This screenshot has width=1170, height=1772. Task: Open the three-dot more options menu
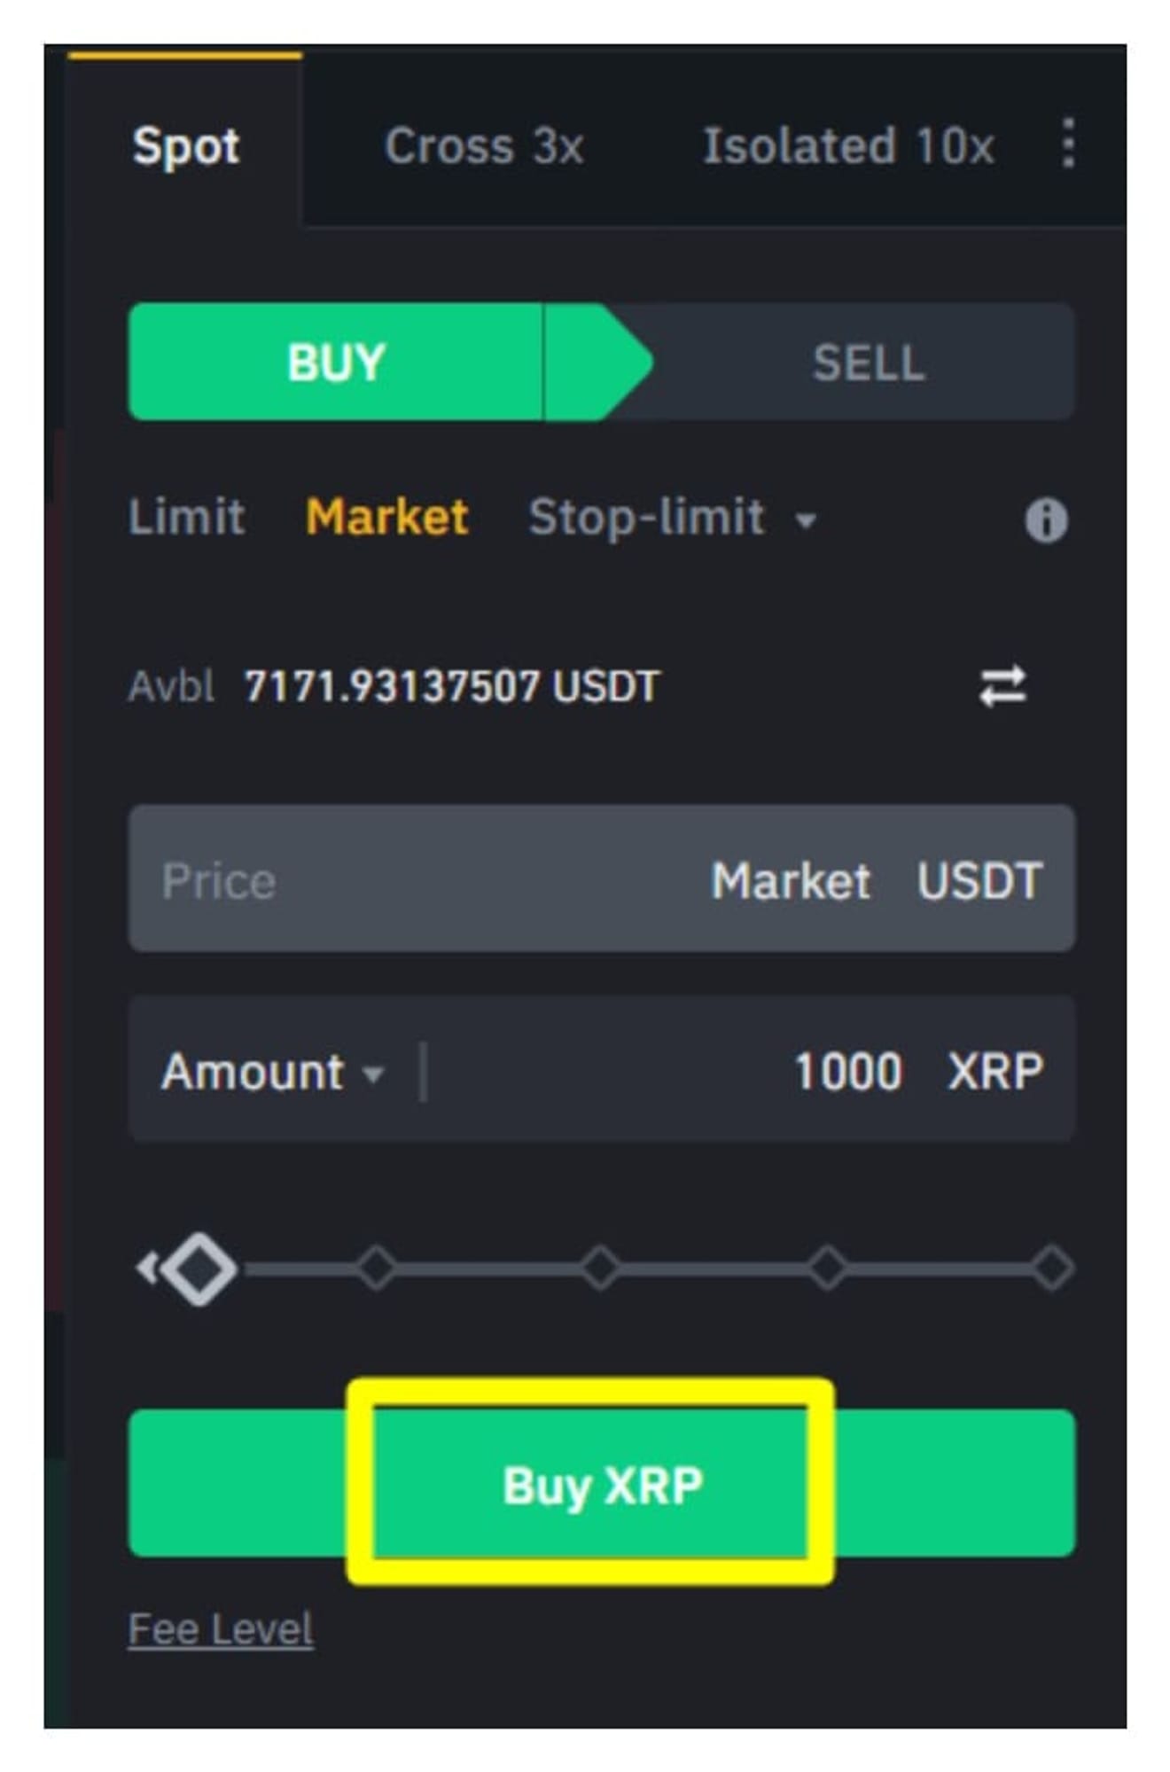(x=1068, y=144)
